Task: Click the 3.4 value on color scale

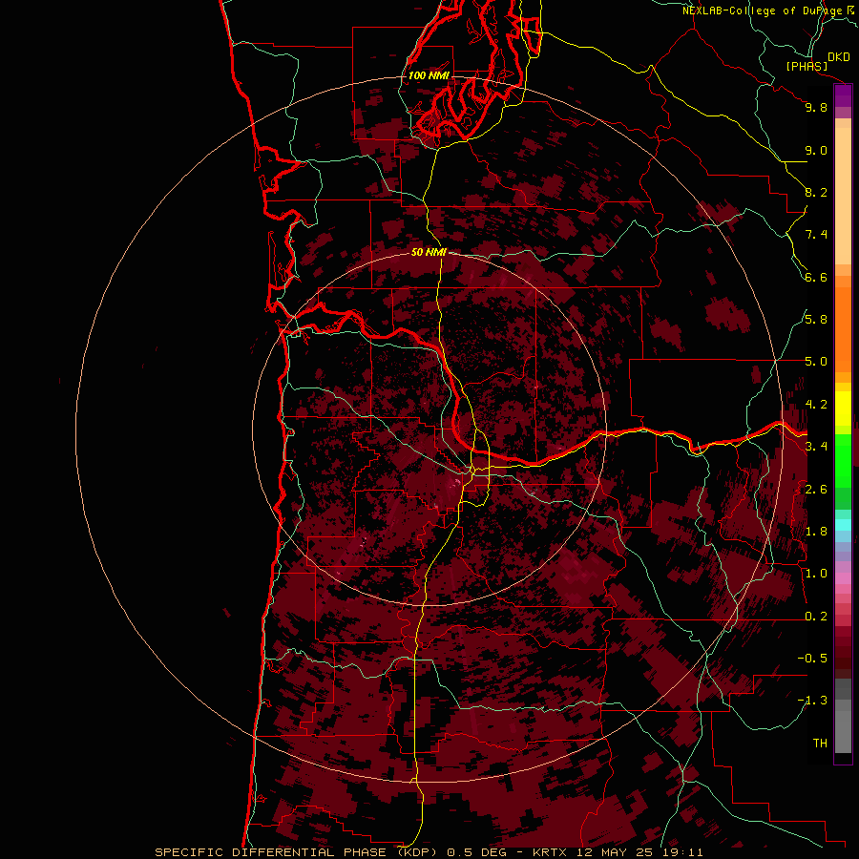Action: click(x=816, y=447)
